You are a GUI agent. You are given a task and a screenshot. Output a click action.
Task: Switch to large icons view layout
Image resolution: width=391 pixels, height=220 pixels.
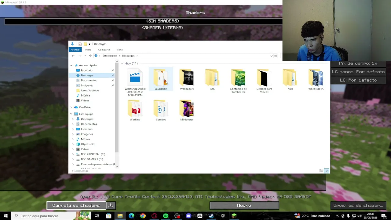[x=326, y=171]
